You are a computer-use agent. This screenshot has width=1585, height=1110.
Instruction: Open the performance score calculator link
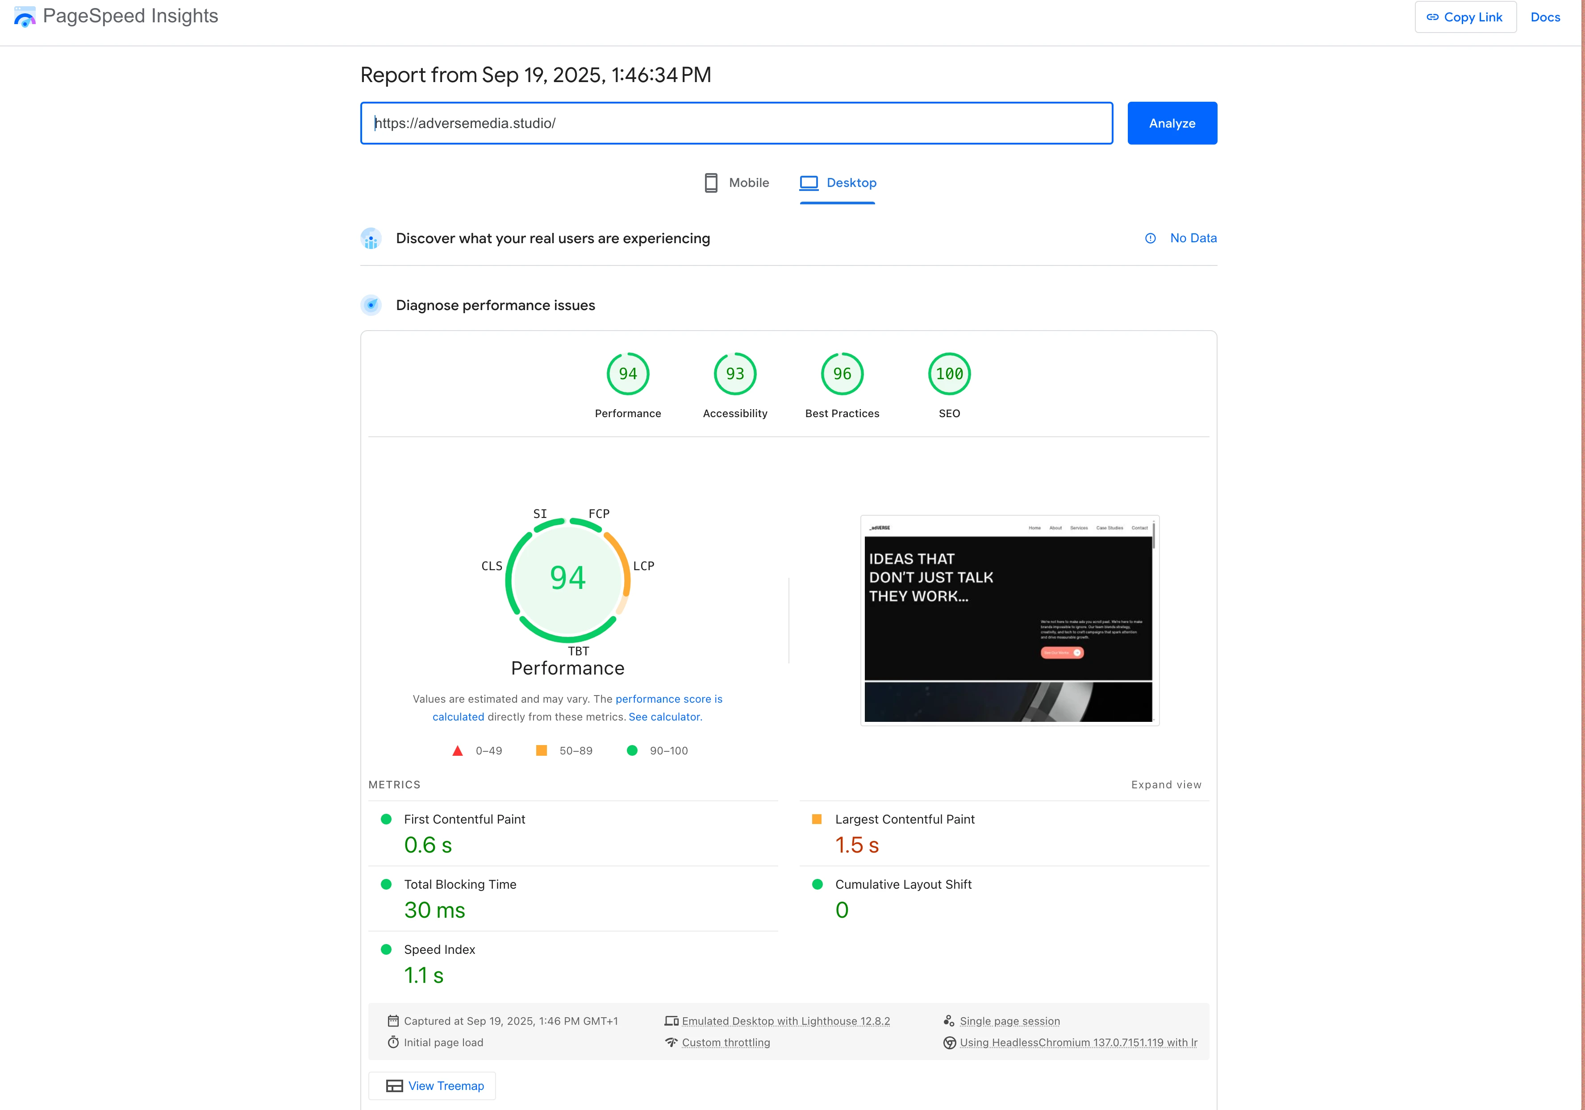(x=667, y=699)
